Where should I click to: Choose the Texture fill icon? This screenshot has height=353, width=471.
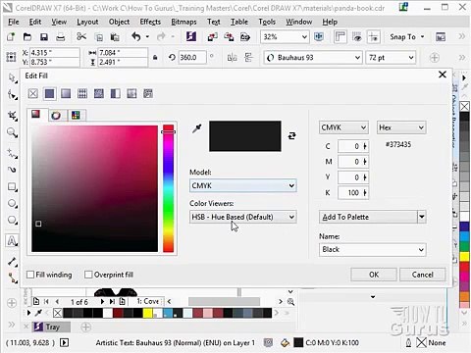pyautogui.click(x=131, y=94)
